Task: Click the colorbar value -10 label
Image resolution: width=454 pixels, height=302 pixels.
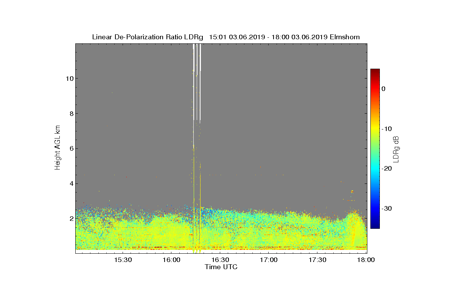Action: click(x=386, y=129)
